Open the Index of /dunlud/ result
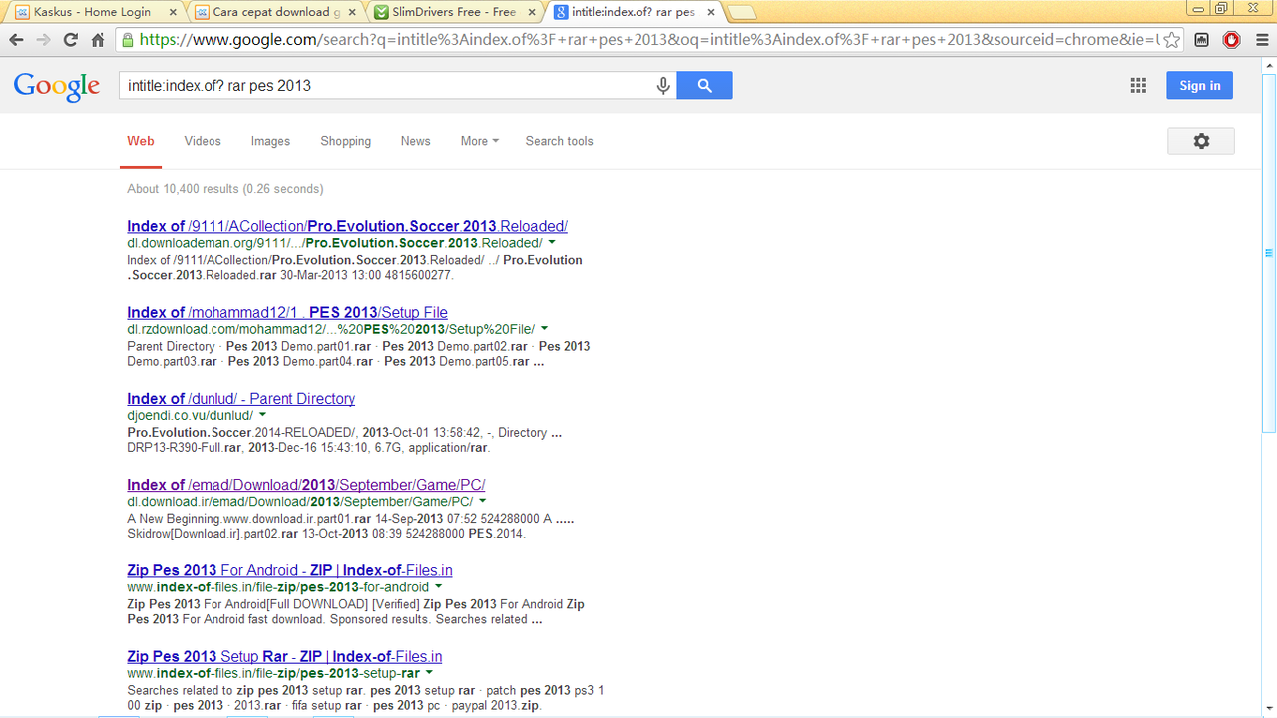Viewport: 1277px width, 718px height. pos(240,398)
